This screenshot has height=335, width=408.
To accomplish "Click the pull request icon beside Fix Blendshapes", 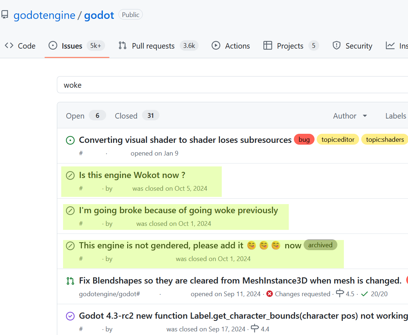I will pos(70,280).
